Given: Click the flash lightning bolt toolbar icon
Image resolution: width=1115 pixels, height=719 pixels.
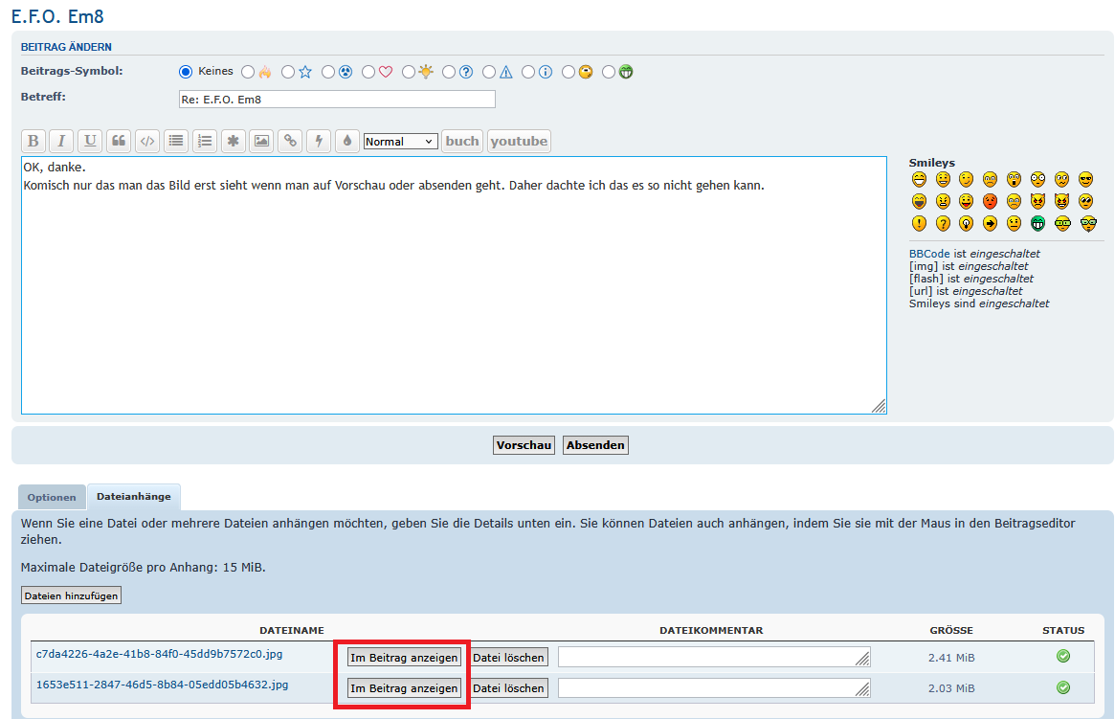Looking at the screenshot, I should tap(319, 142).
